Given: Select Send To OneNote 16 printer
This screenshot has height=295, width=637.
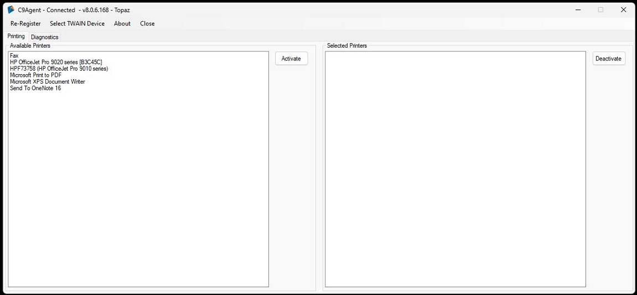Looking at the screenshot, I should (x=35, y=89).
